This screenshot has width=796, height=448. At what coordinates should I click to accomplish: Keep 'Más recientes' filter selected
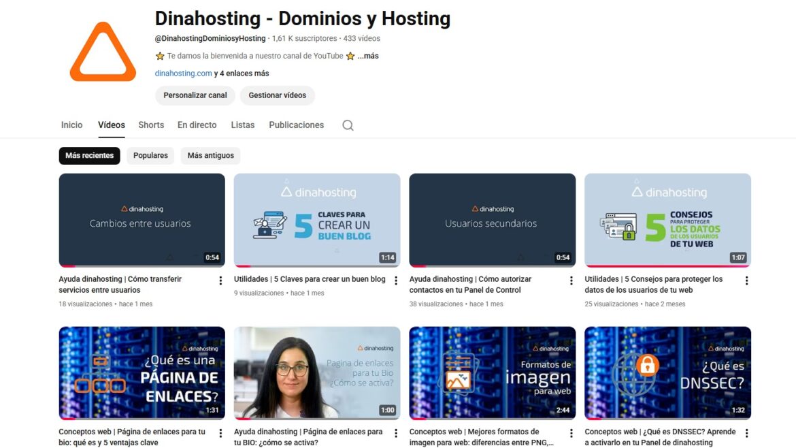pyautogui.click(x=89, y=155)
